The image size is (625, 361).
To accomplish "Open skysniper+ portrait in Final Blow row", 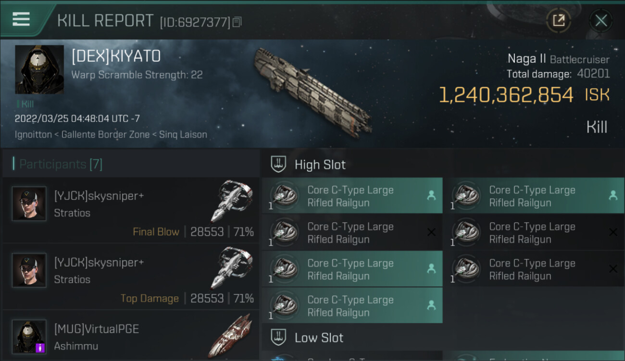I will [x=29, y=204].
